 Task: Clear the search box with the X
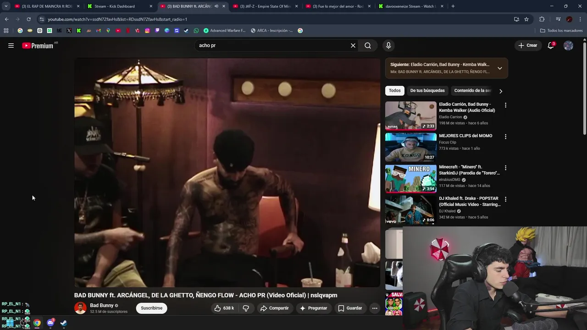pos(353,45)
